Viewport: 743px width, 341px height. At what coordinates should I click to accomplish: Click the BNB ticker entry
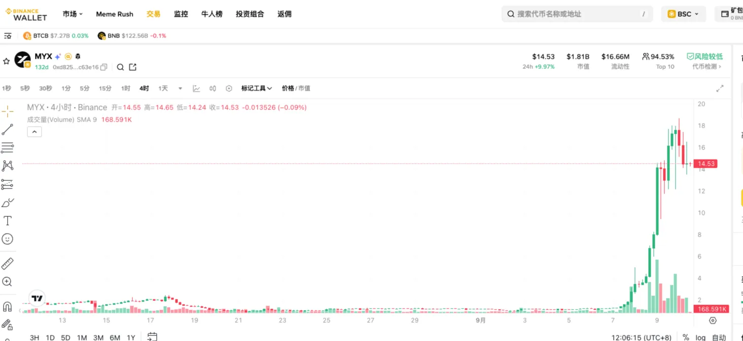[x=132, y=36]
